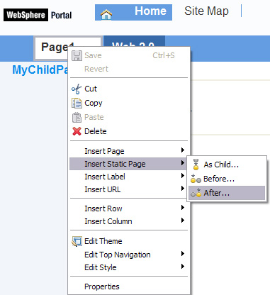Image resolution: width=270 pixels, height=295 pixels.
Task: Expand the Insert Label submenu arrow
Action: pos(182,176)
